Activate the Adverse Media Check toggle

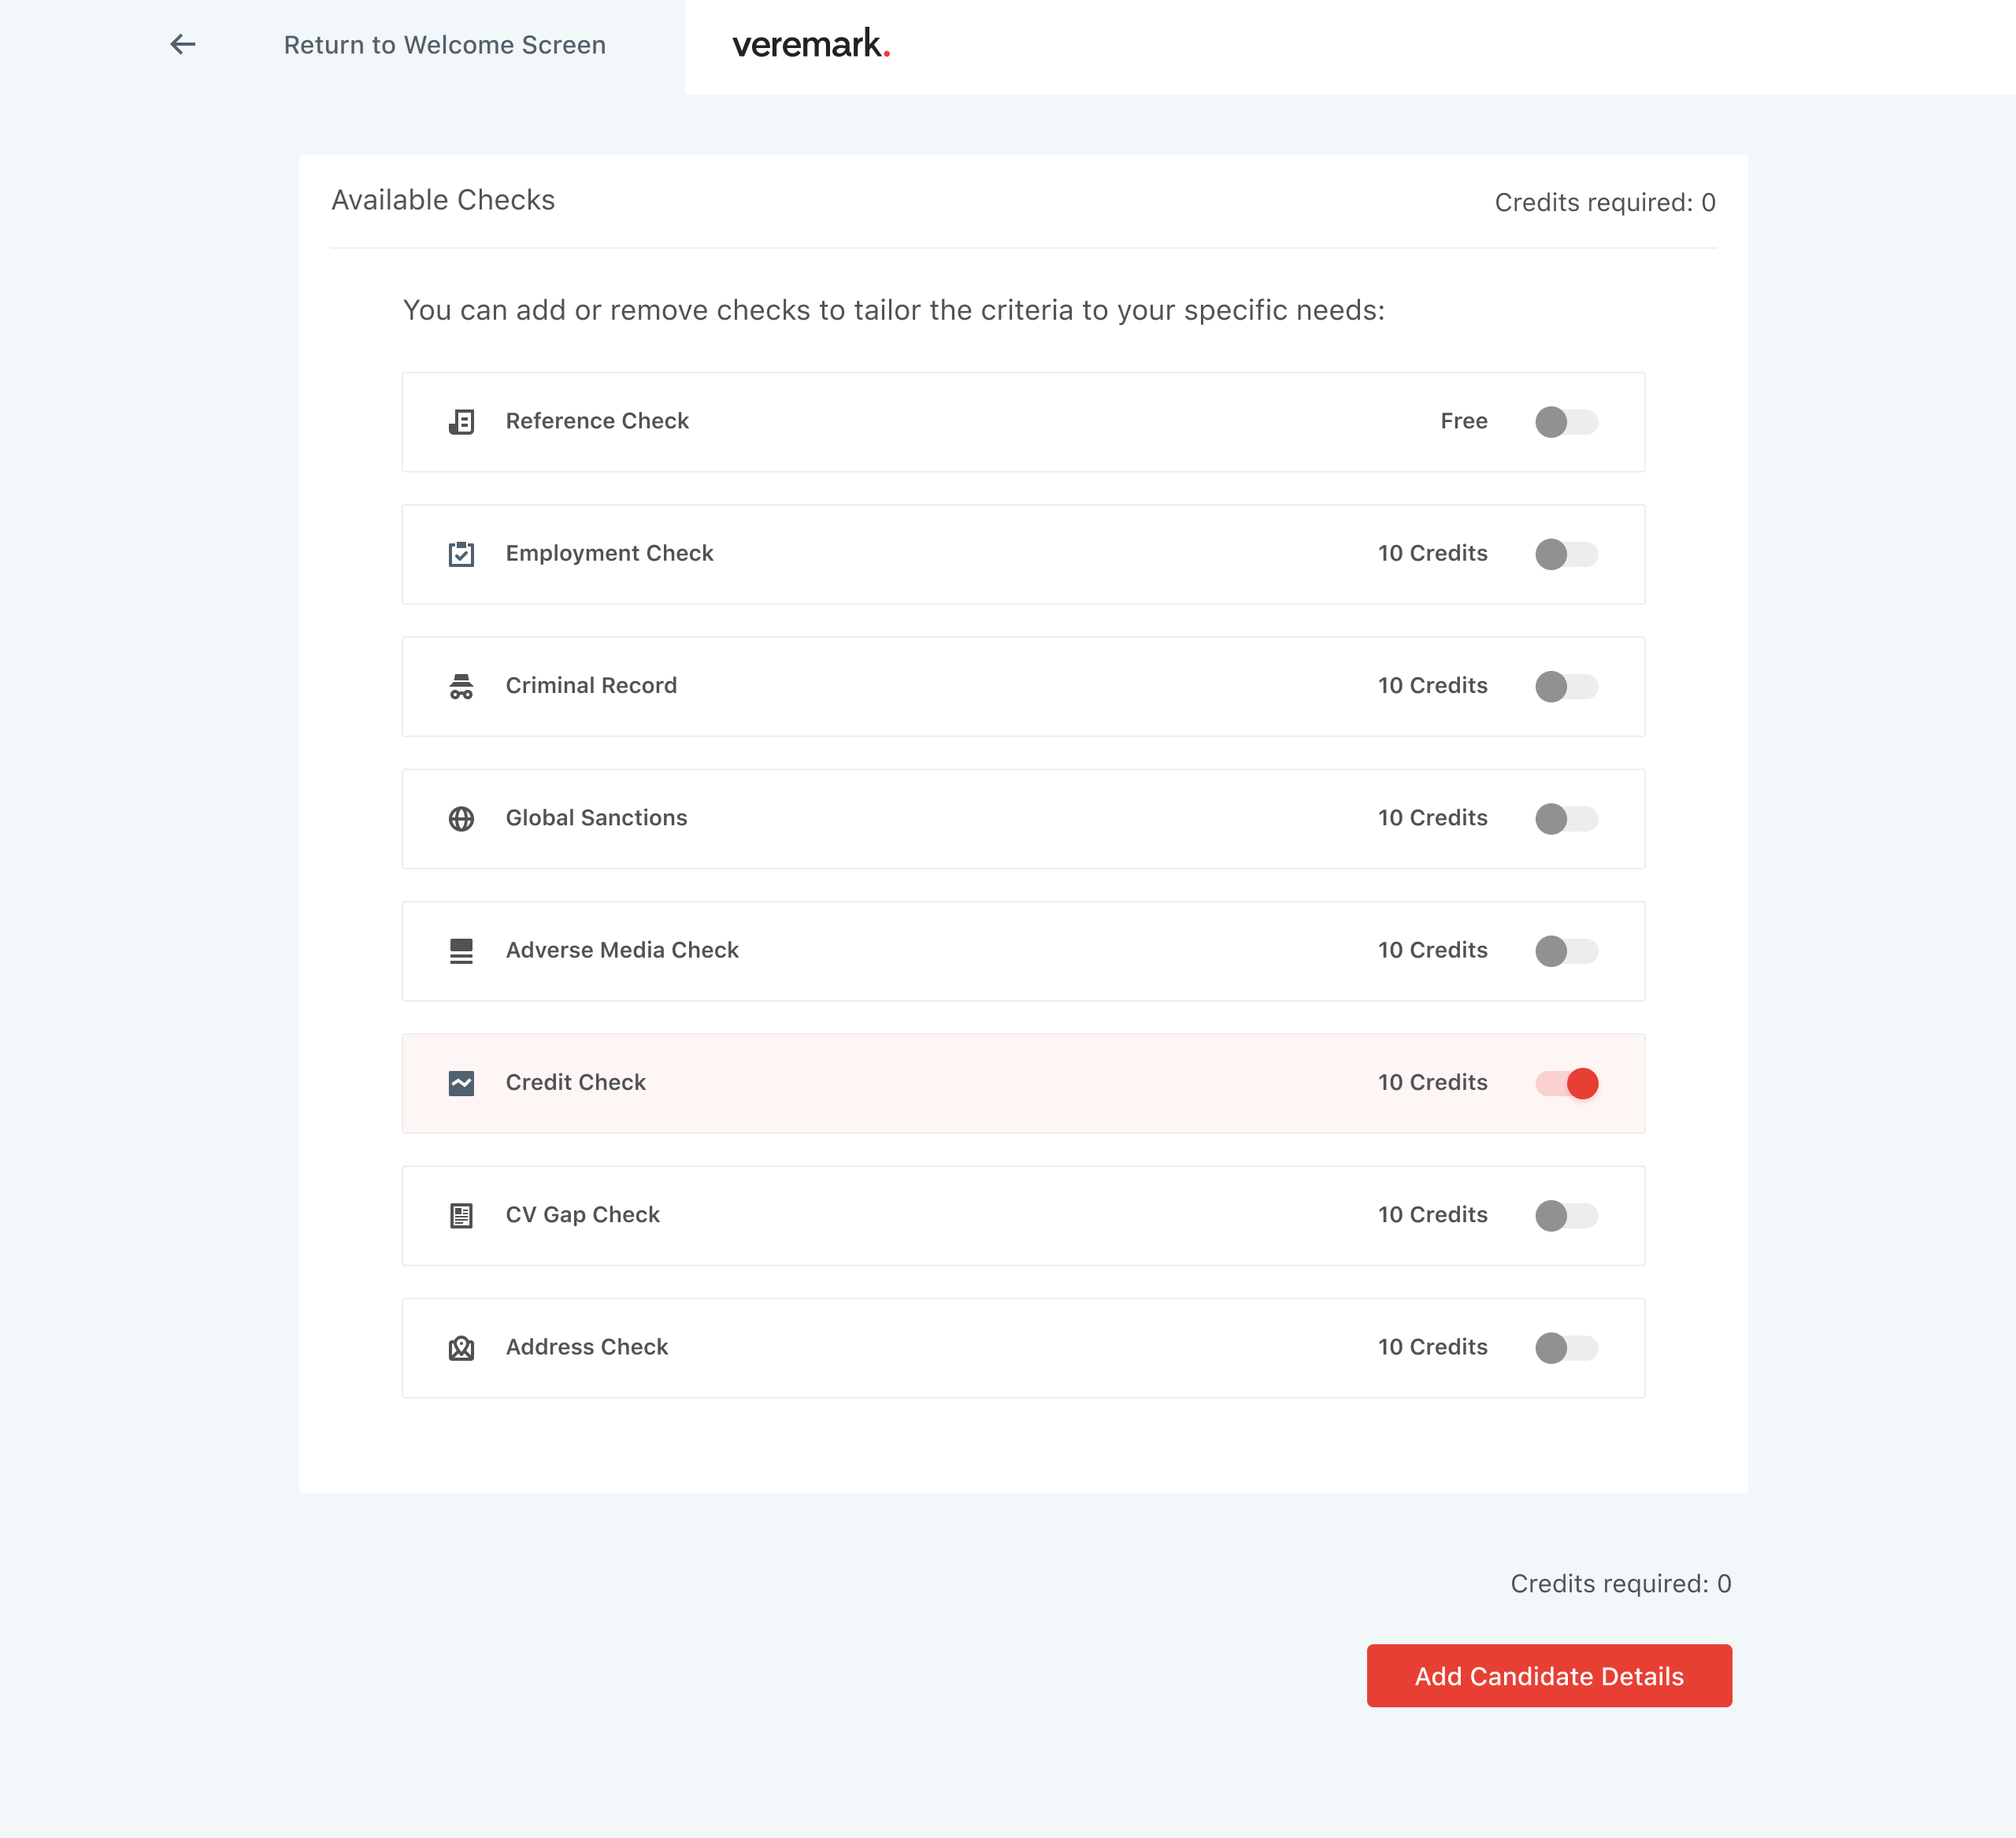[x=1566, y=950]
